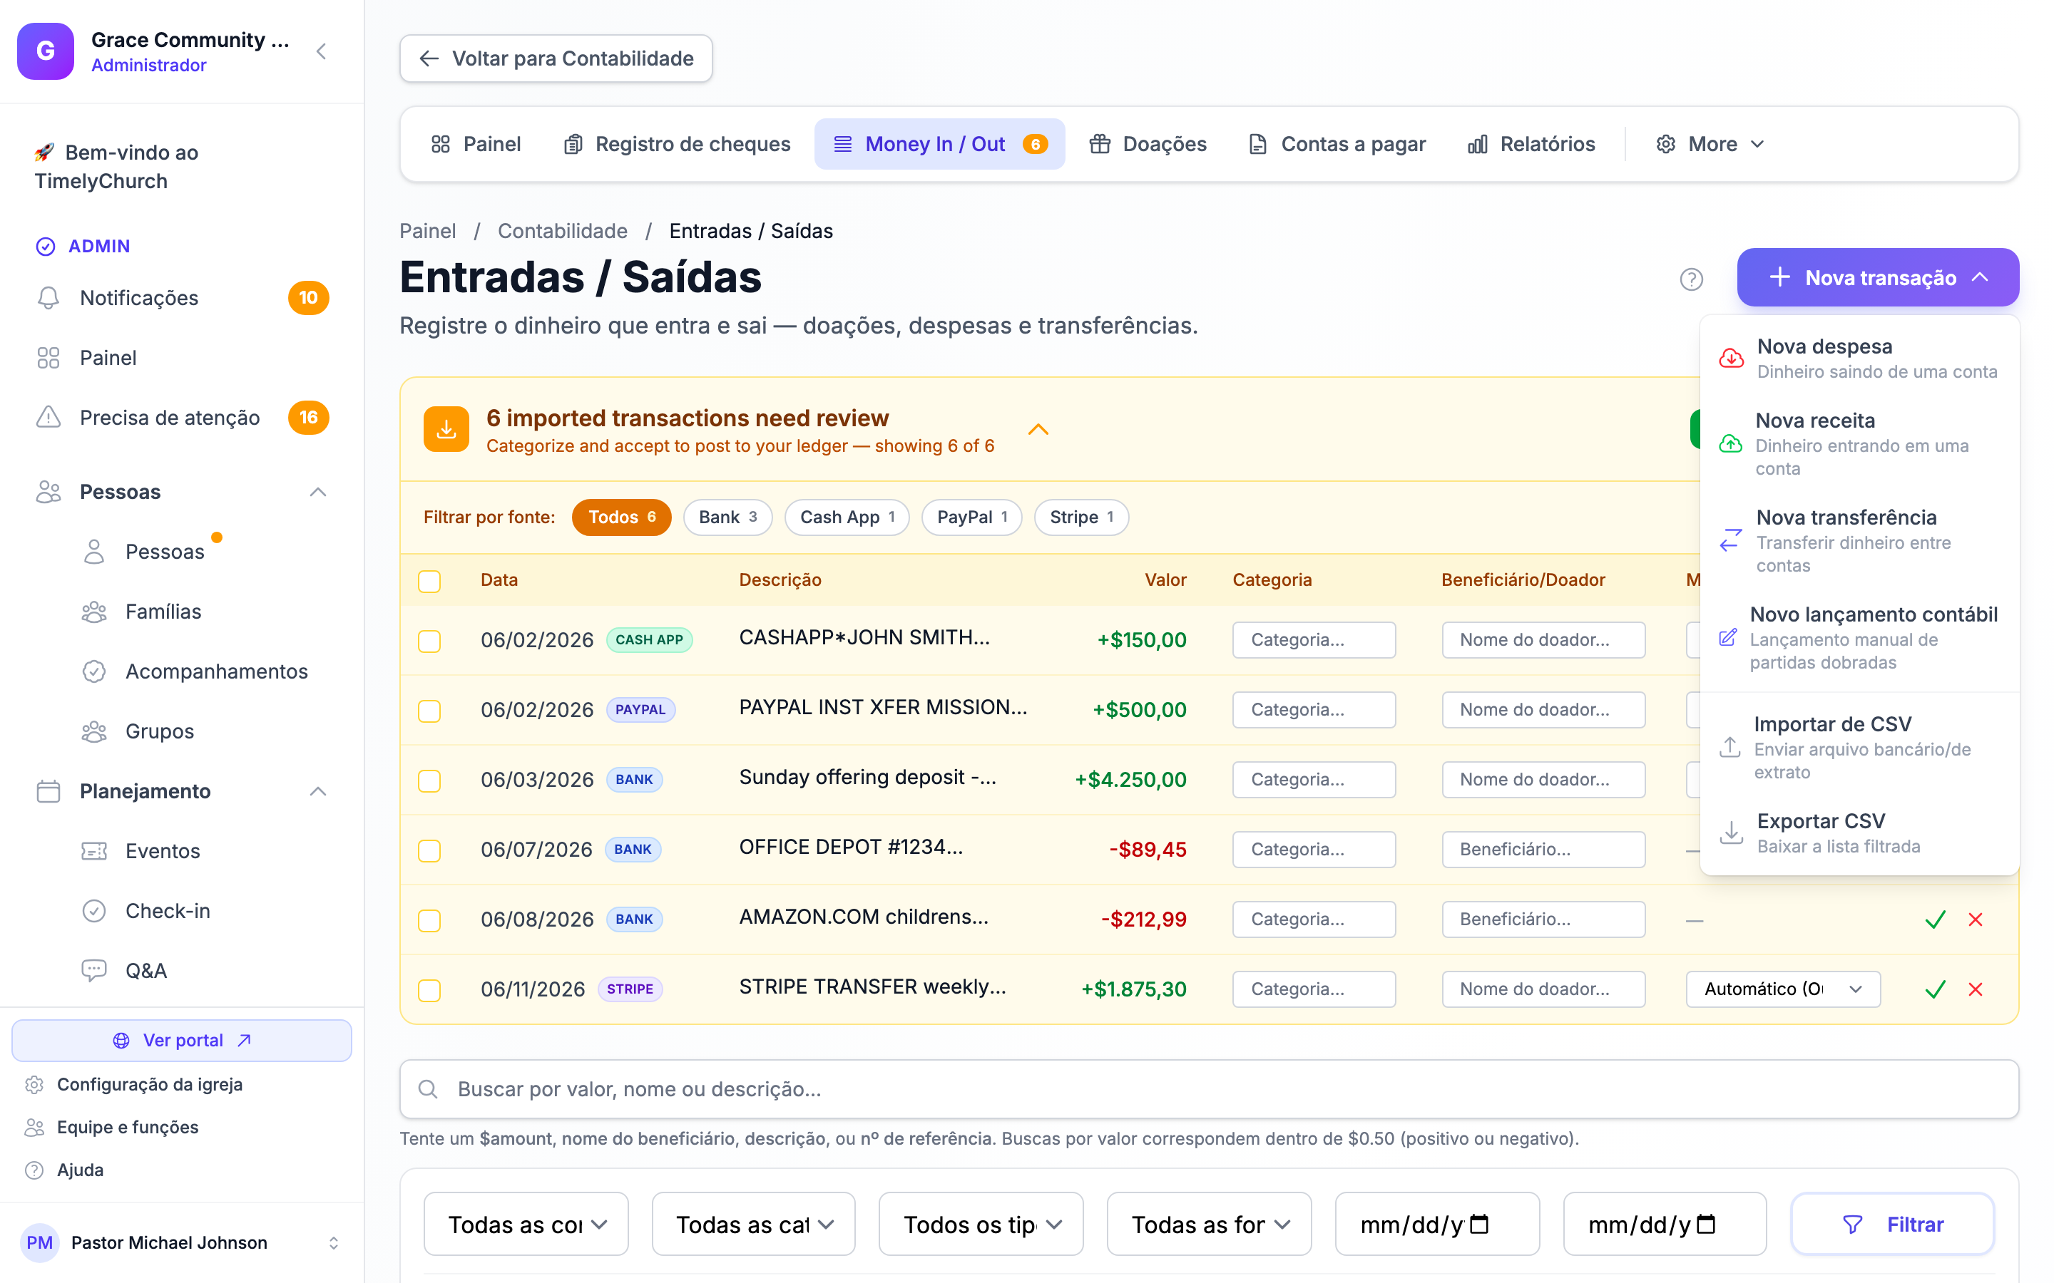Viewport: 2054px width, 1283px height.
Task: Click the red reject X on AMAZON.COM row
Action: coord(1975,919)
